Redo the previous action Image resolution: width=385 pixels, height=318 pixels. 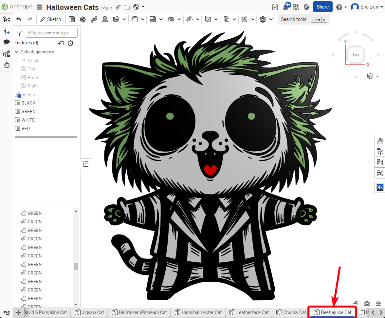(30, 19)
